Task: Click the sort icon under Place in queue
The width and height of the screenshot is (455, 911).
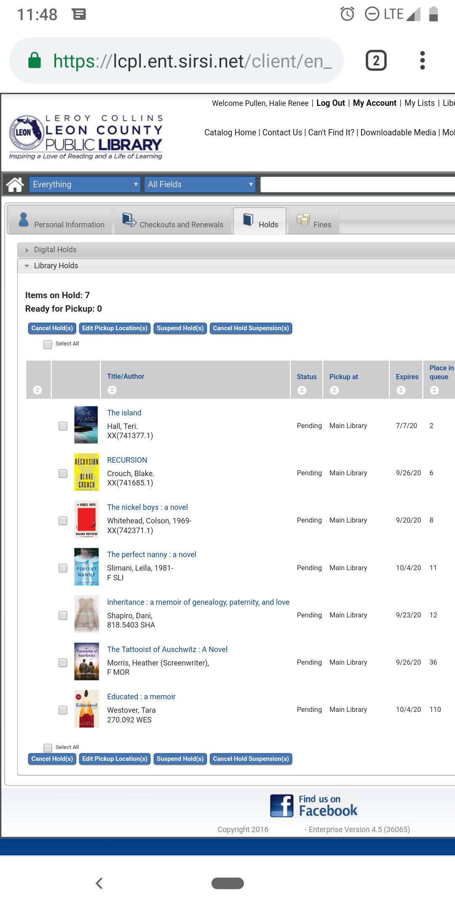Action: [x=434, y=390]
